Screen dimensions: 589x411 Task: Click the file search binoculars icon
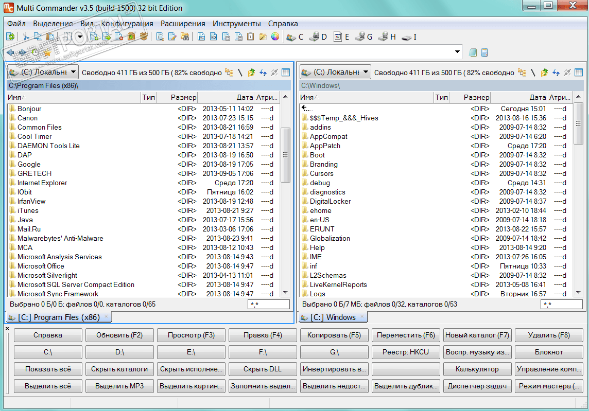click(x=185, y=37)
